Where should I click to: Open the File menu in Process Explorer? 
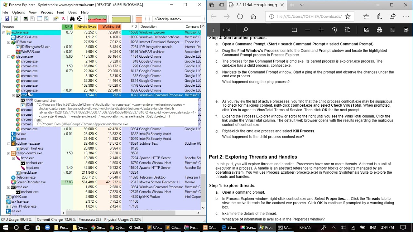(5, 12)
